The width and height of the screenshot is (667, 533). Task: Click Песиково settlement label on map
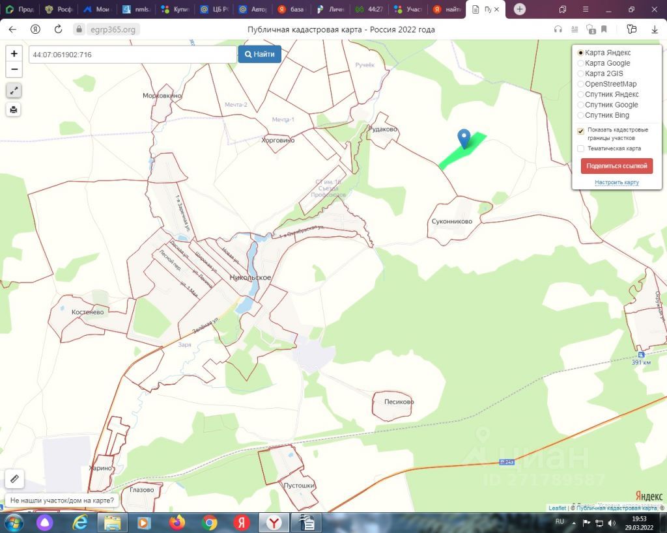pos(399,402)
